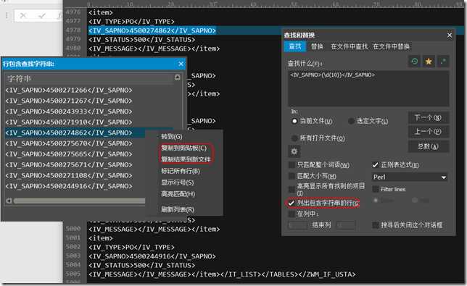The image size is (467, 286).
Task: Click the sort icon in 字符串 column header
Action: pyautogui.click(x=177, y=78)
